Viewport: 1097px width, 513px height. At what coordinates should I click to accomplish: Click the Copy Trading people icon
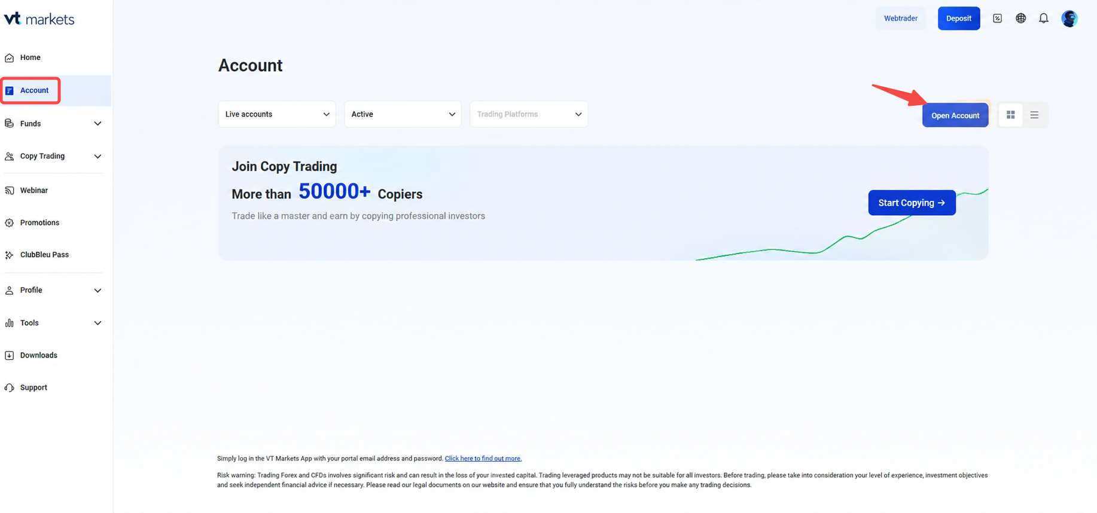[10, 157]
